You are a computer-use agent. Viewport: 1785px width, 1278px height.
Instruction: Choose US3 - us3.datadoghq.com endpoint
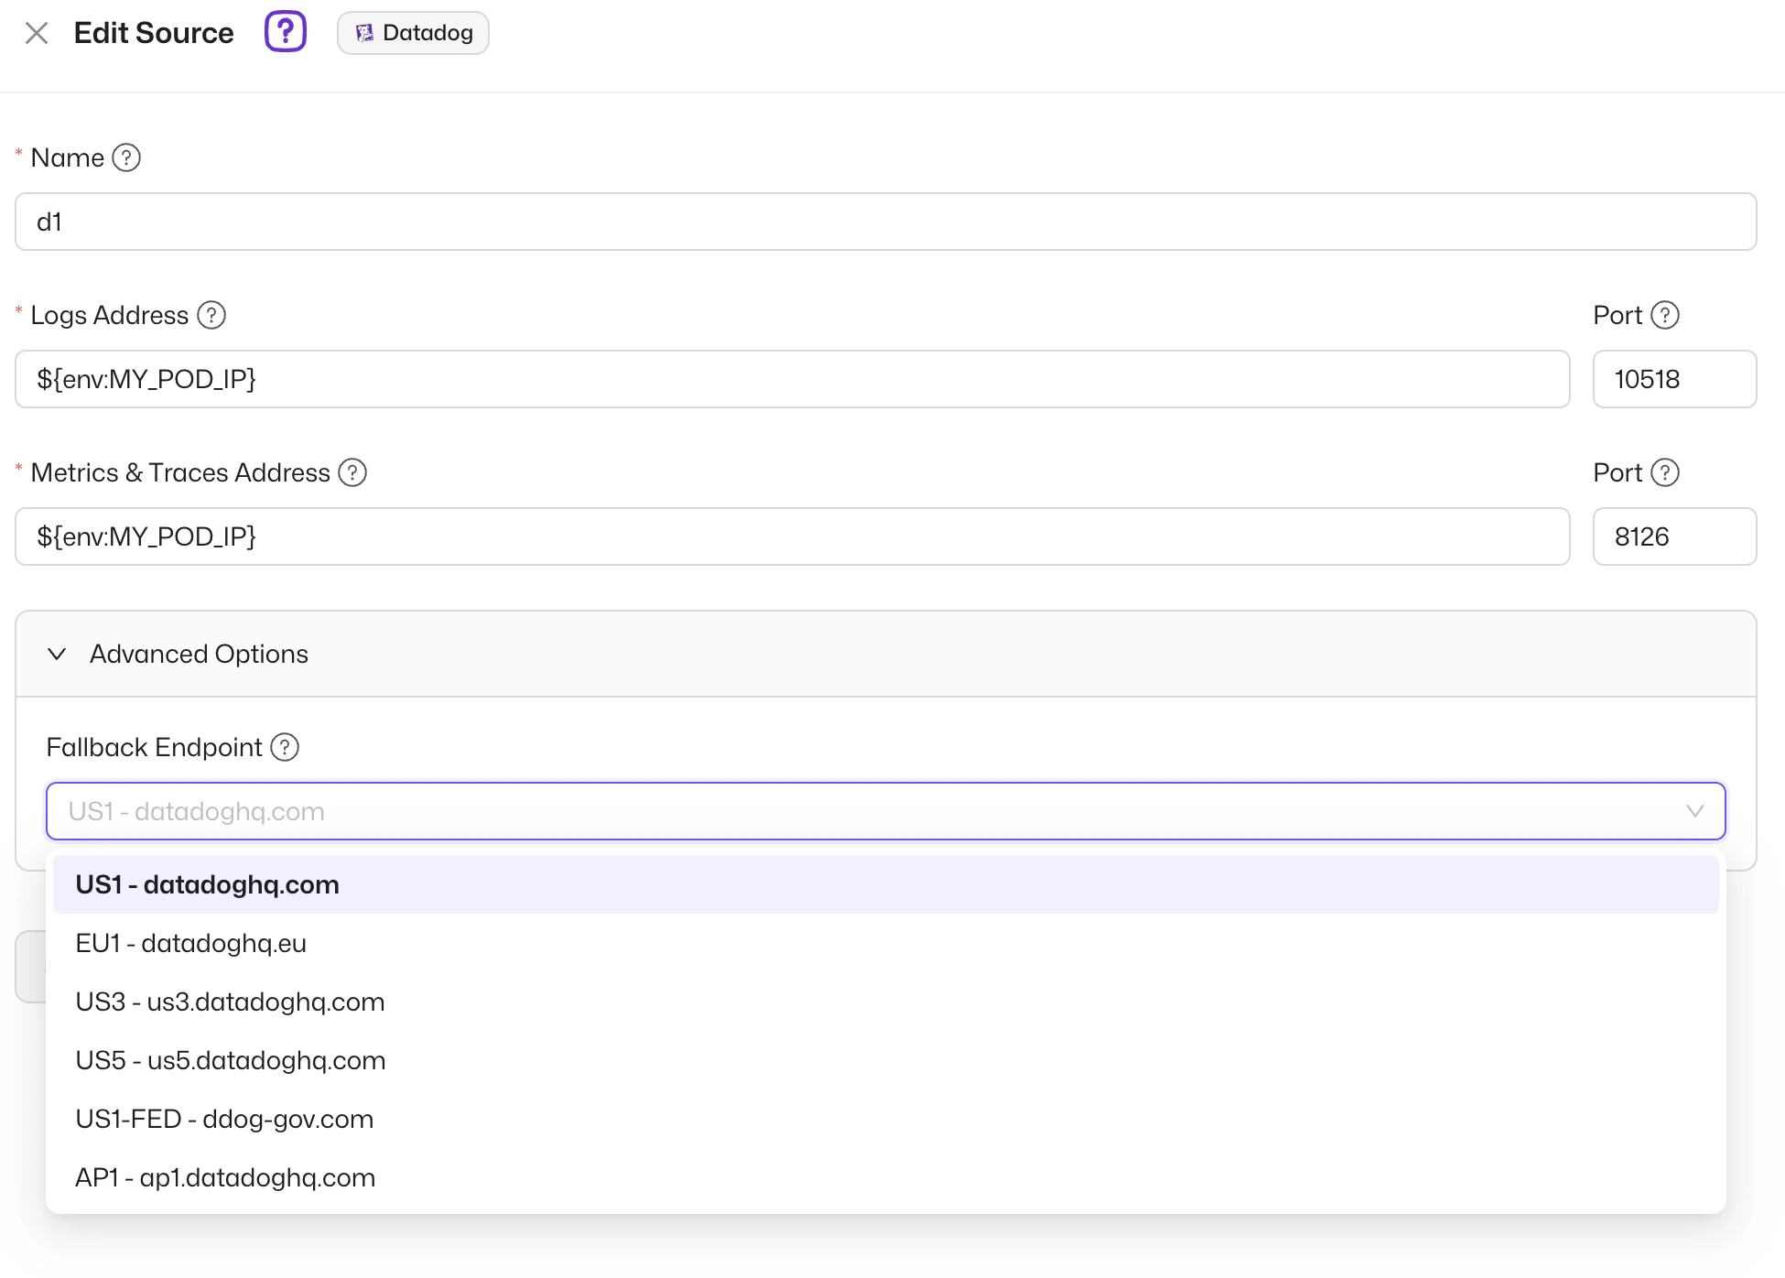(230, 1002)
